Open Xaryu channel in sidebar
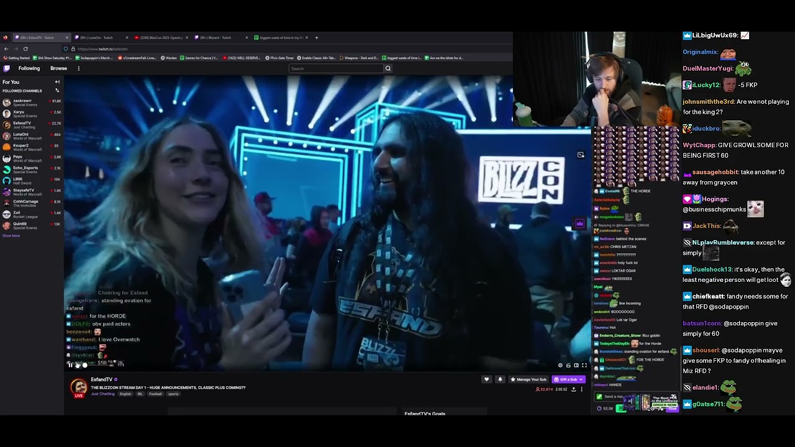Viewport: 795px width, 447px height. pyautogui.click(x=31, y=114)
